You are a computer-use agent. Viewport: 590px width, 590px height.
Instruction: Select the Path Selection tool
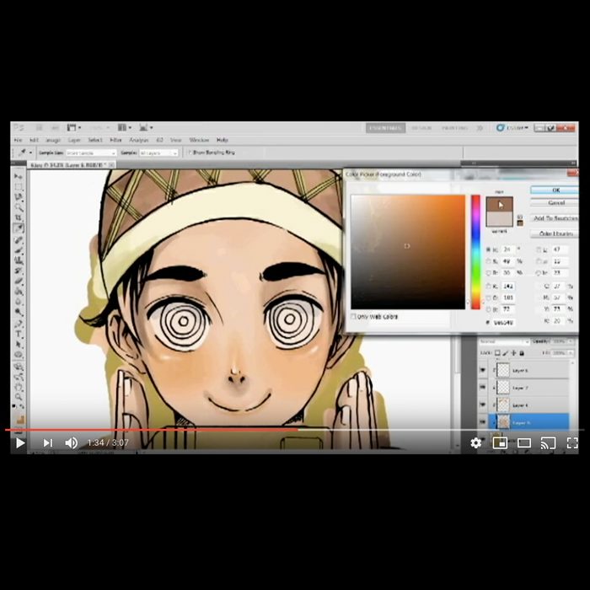(x=18, y=344)
